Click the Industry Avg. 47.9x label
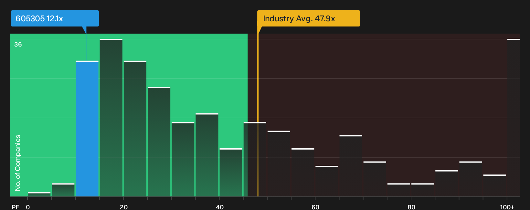The image size is (530, 210). coord(308,18)
